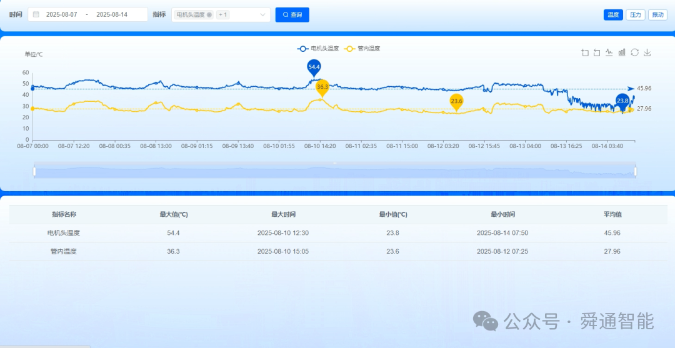Remove the 电机头温度 tag with x icon

tap(209, 14)
